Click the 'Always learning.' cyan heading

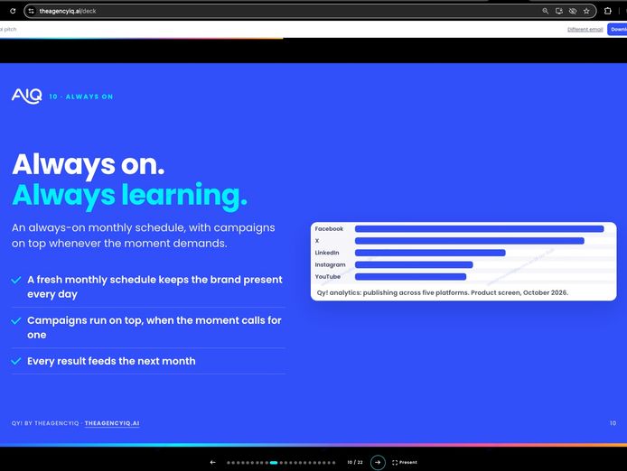tap(129, 196)
